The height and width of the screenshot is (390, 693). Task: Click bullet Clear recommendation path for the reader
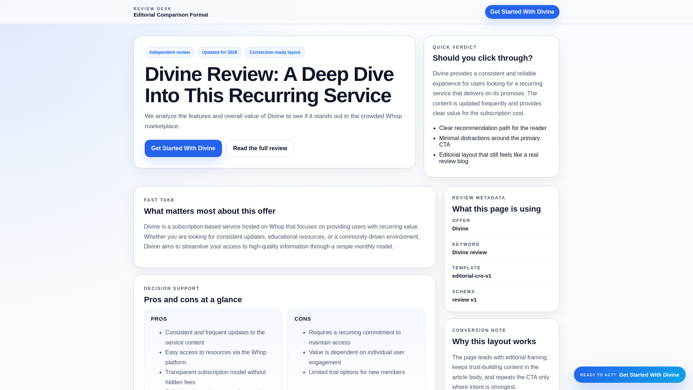pyautogui.click(x=493, y=128)
